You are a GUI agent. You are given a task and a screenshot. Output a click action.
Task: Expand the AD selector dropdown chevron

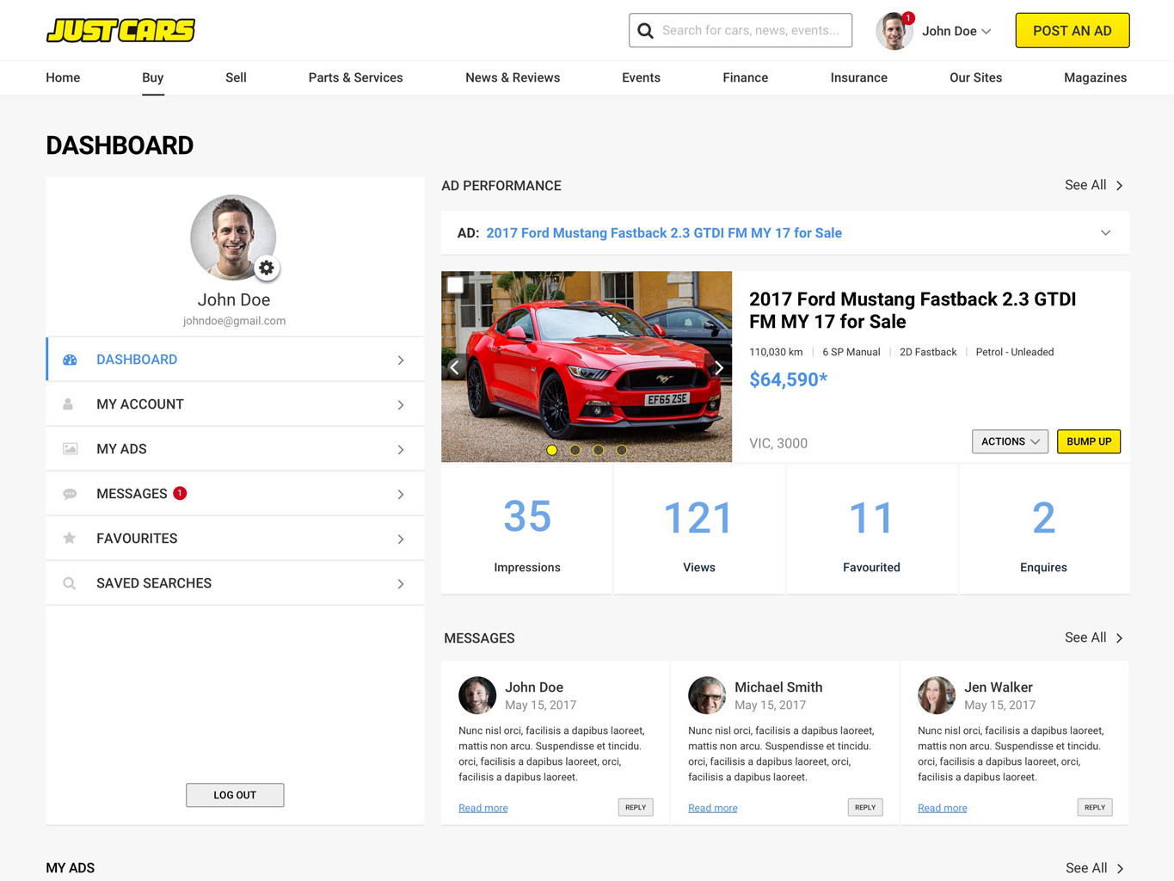pos(1105,233)
